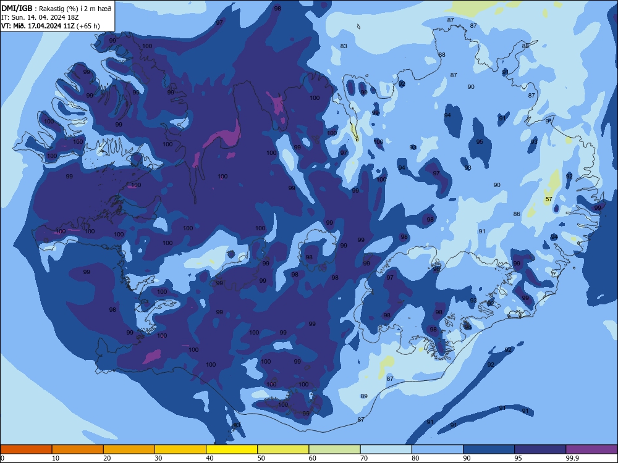The height and width of the screenshot is (463, 618).
Task: Click the orange 10–20 legend swatch
Action: (78, 449)
